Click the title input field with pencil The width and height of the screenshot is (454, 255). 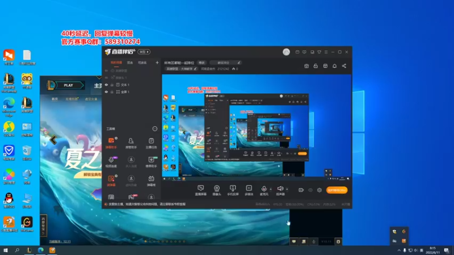click(225, 63)
